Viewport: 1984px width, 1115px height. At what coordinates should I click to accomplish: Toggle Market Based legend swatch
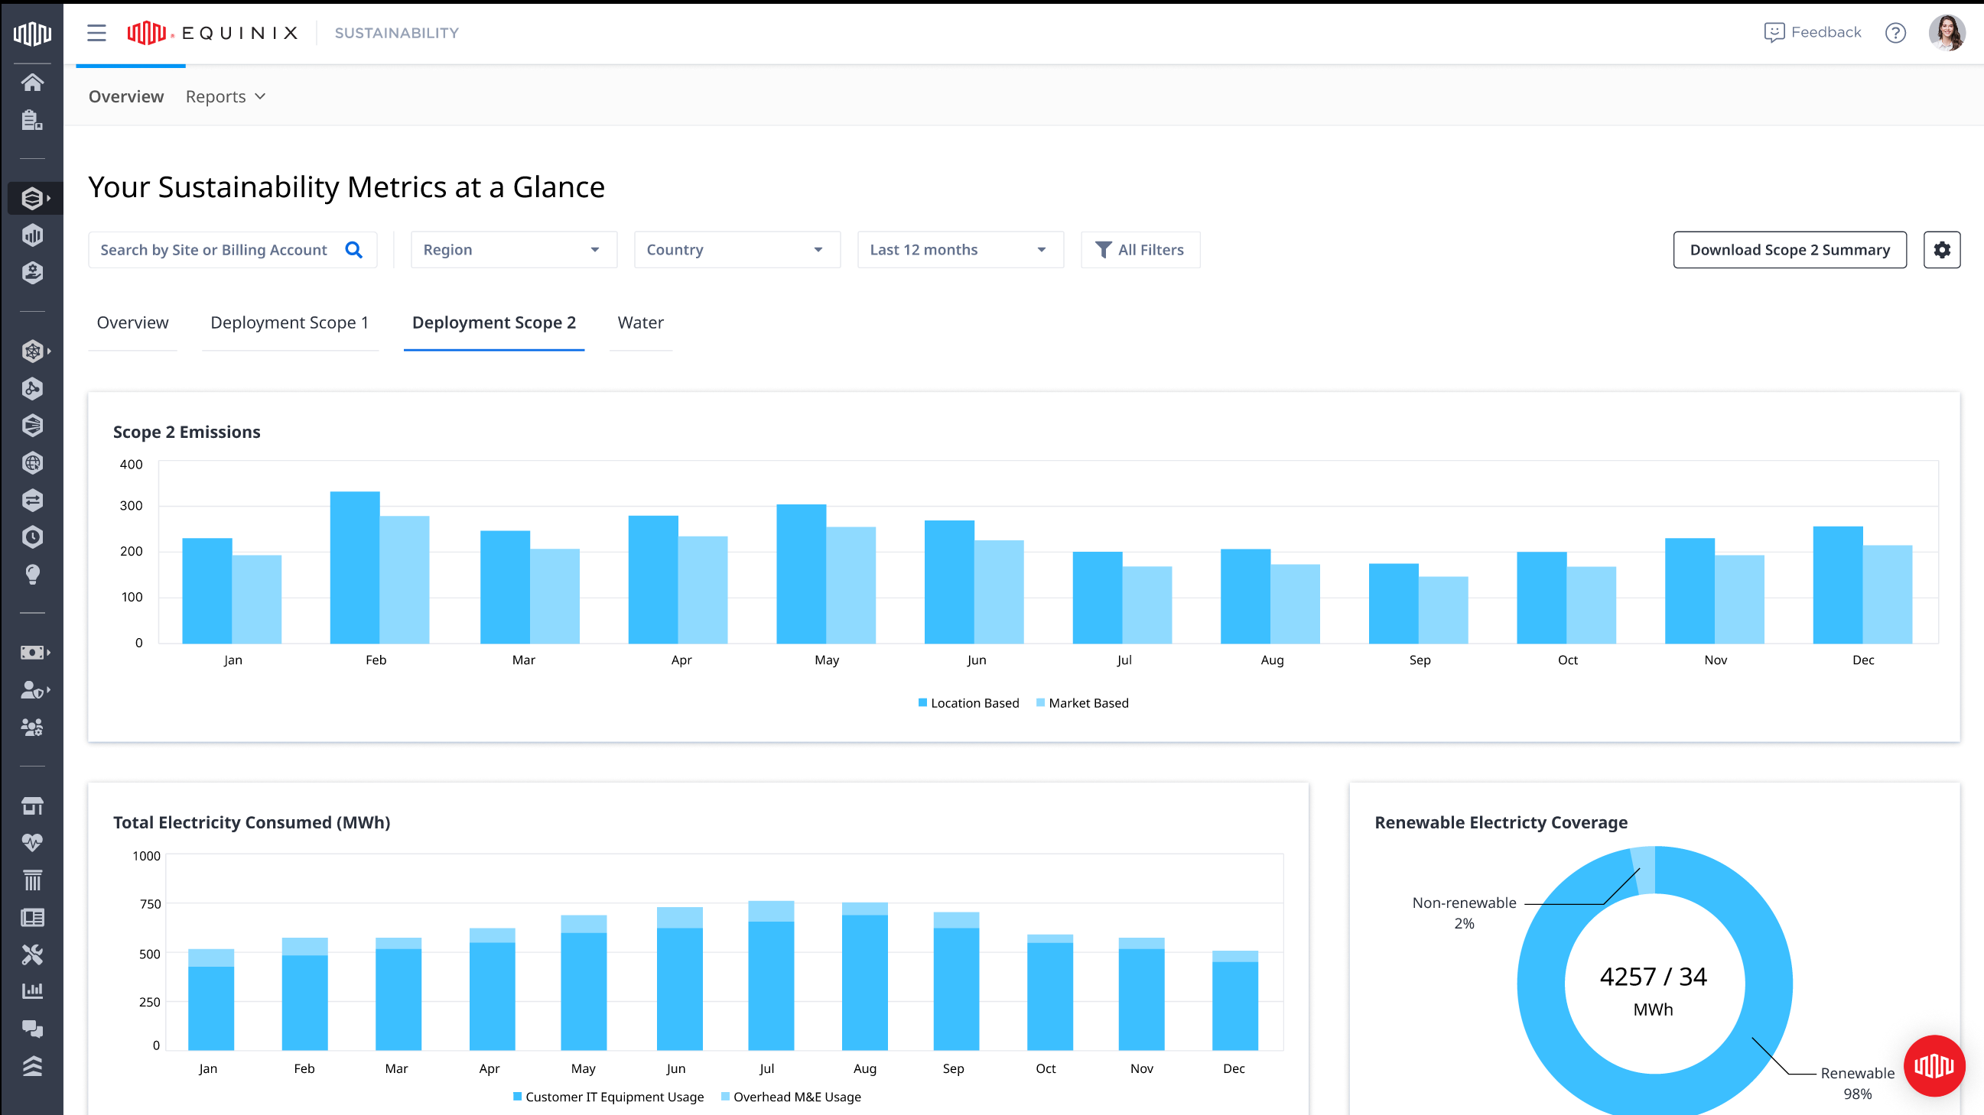1040,702
